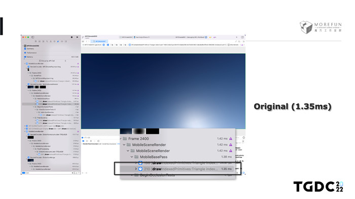Click draw call icon for call 210

pos(140,169)
